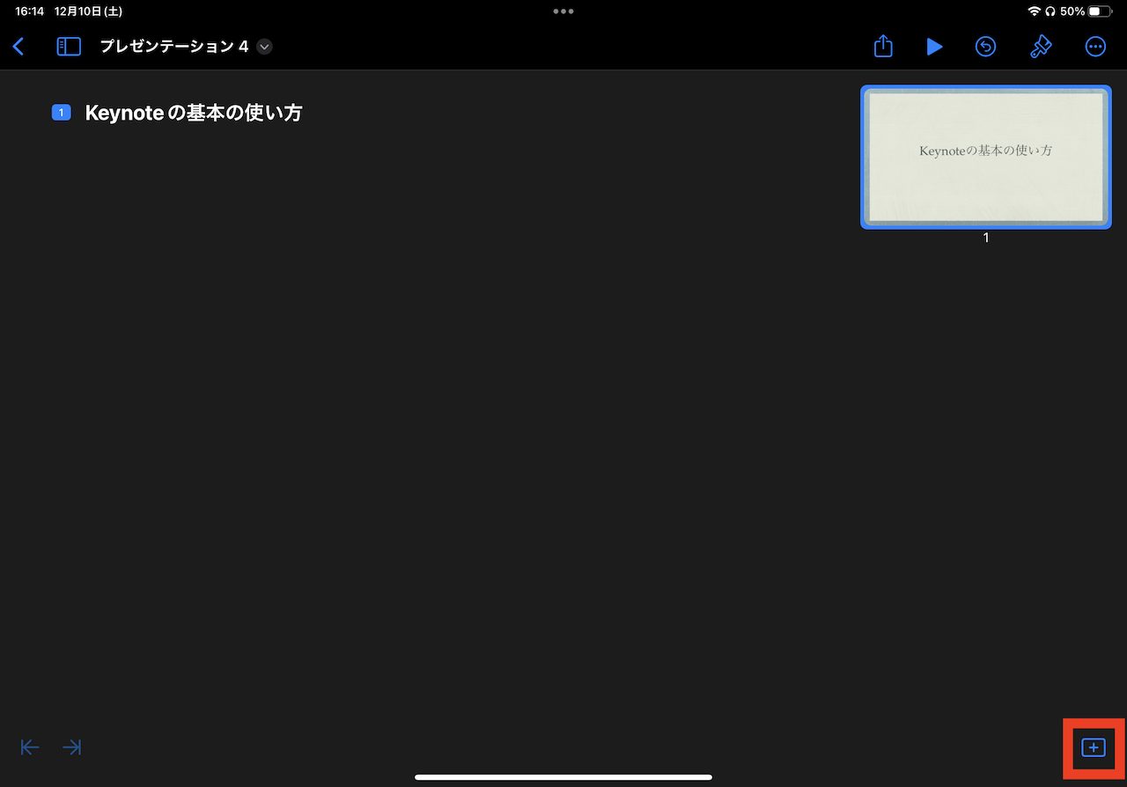Open the view options sidebar icon

pyautogui.click(x=69, y=47)
